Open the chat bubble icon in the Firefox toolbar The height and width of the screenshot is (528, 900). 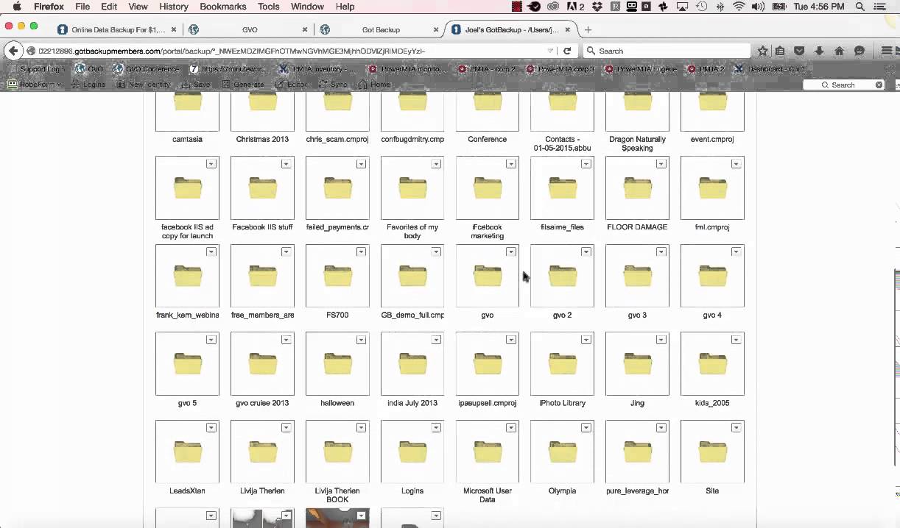coord(859,51)
